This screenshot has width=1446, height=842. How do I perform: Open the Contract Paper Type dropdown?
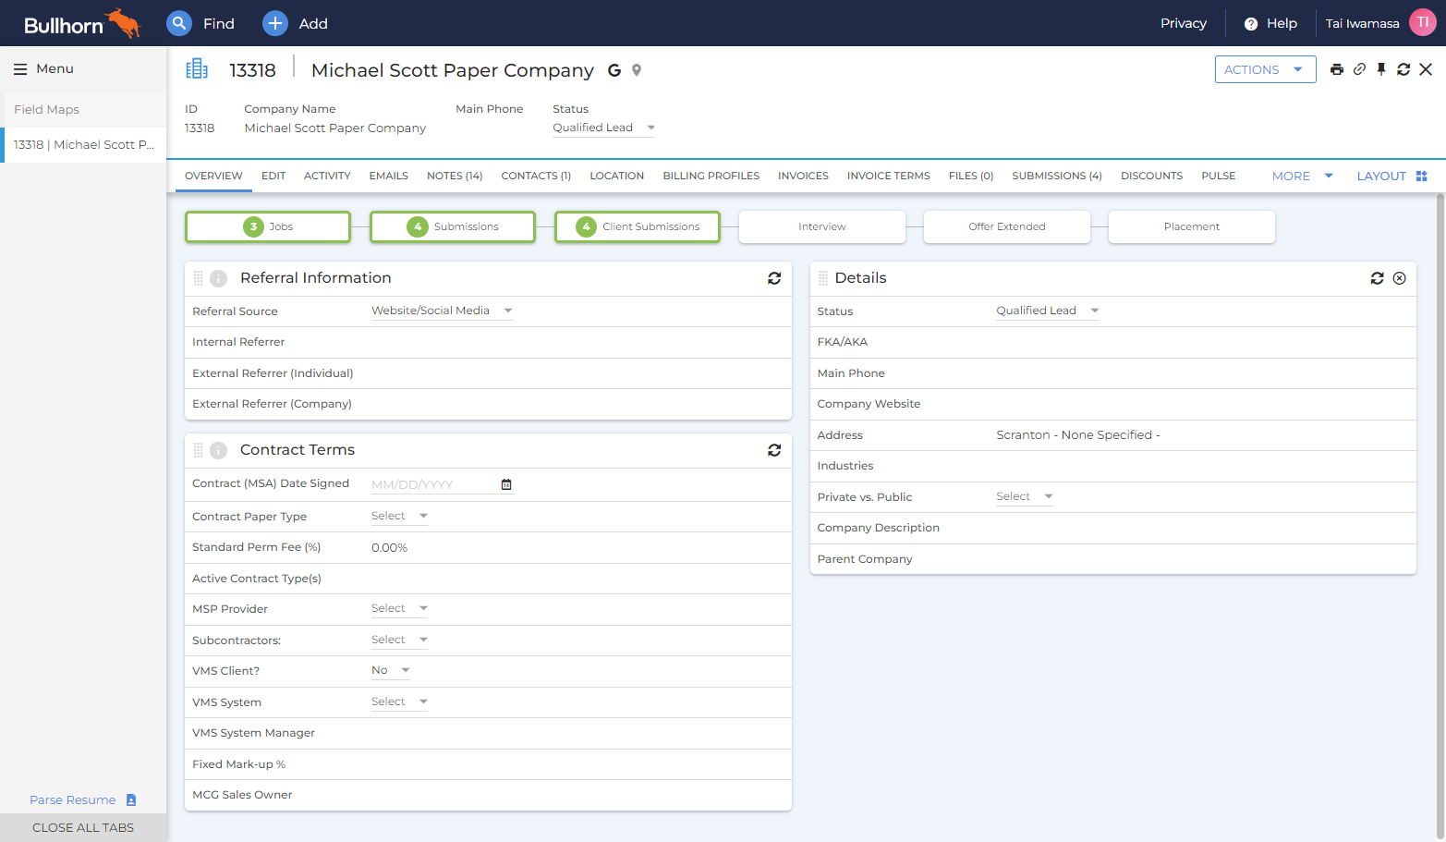click(x=399, y=516)
